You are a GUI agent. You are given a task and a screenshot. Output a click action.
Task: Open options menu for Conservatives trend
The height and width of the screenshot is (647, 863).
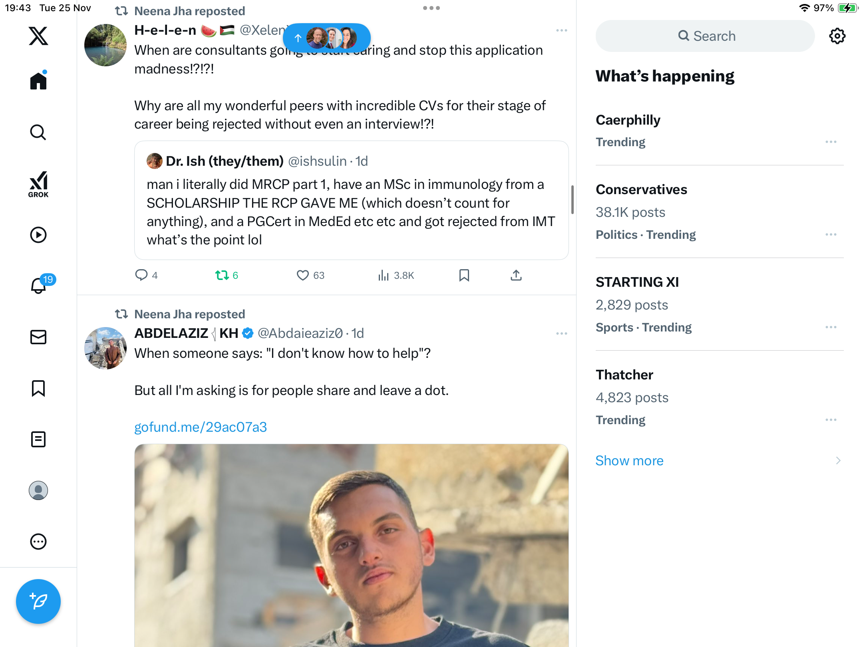pyautogui.click(x=831, y=234)
